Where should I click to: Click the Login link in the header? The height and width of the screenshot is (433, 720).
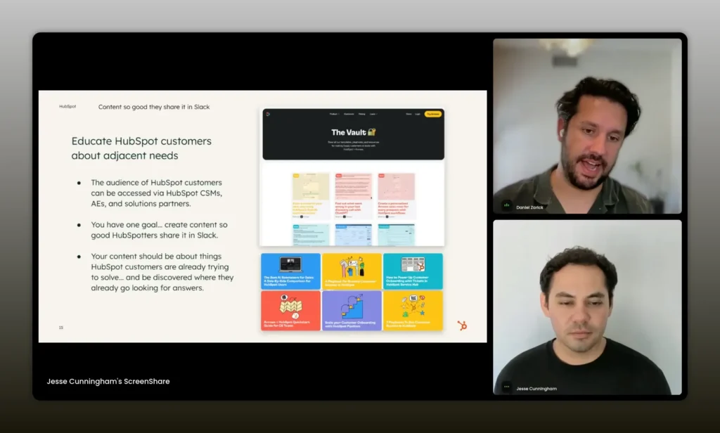coord(418,113)
